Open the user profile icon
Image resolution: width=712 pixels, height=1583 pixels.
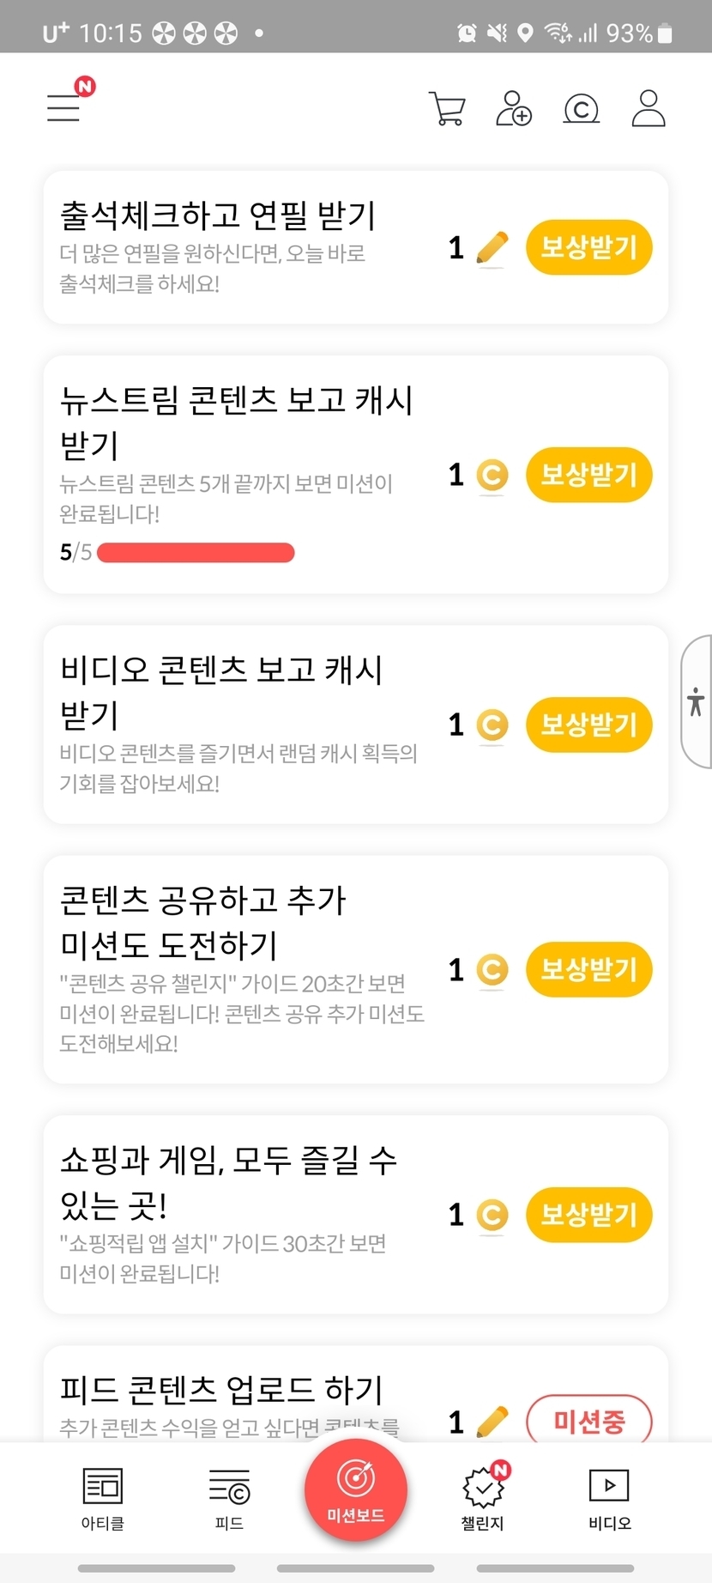tap(649, 109)
